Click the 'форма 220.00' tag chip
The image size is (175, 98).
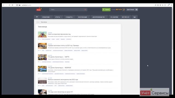(84, 50)
